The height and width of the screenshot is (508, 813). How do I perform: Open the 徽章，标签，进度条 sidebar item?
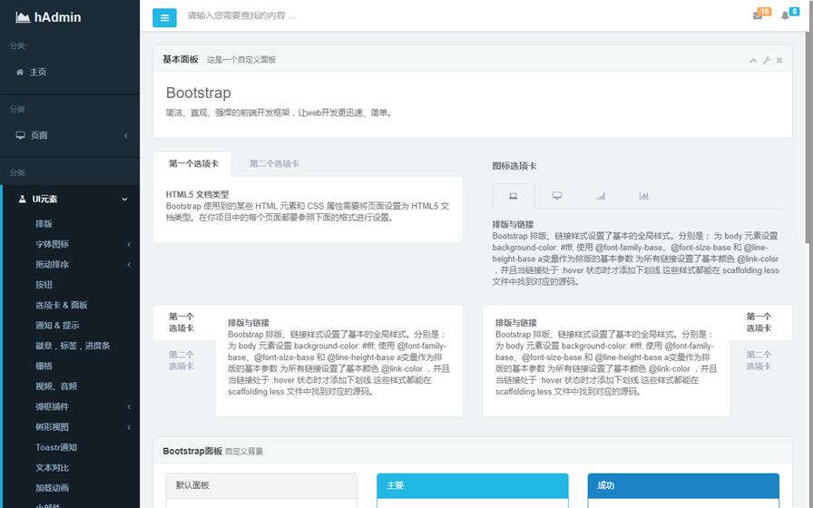[x=71, y=346]
